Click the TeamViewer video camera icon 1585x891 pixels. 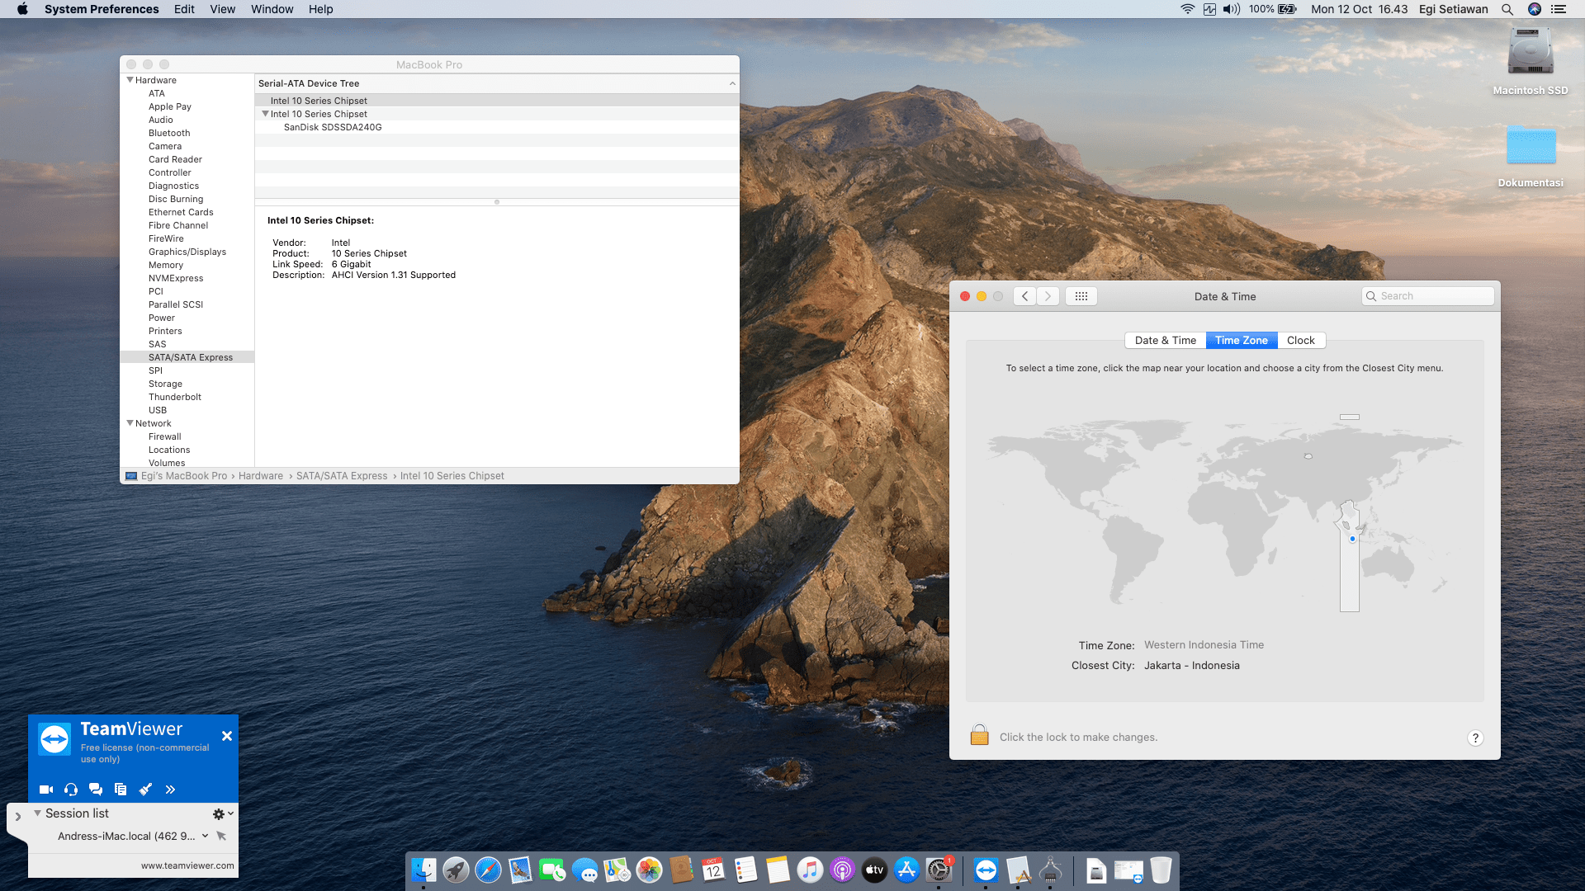click(46, 790)
